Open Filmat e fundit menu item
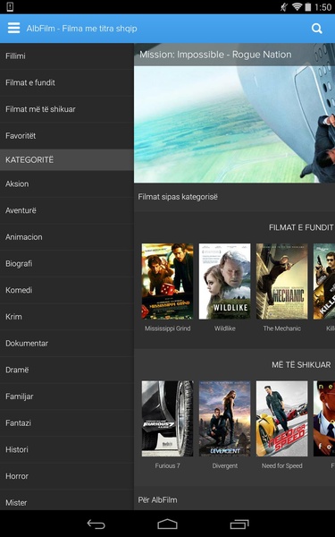 pos(67,82)
